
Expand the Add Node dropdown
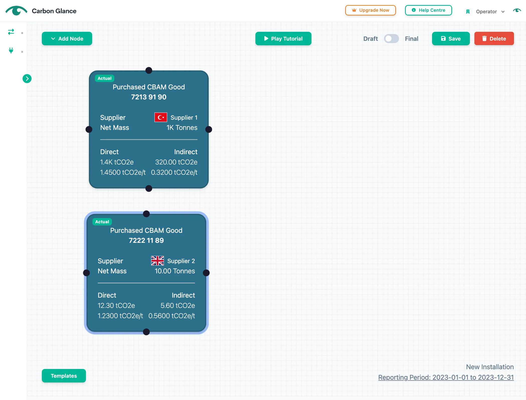click(67, 39)
